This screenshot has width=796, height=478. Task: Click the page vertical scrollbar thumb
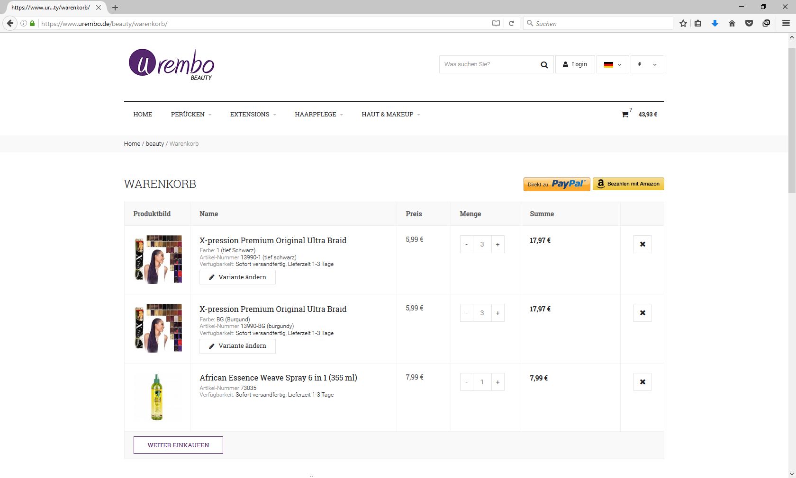click(x=792, y=120)
